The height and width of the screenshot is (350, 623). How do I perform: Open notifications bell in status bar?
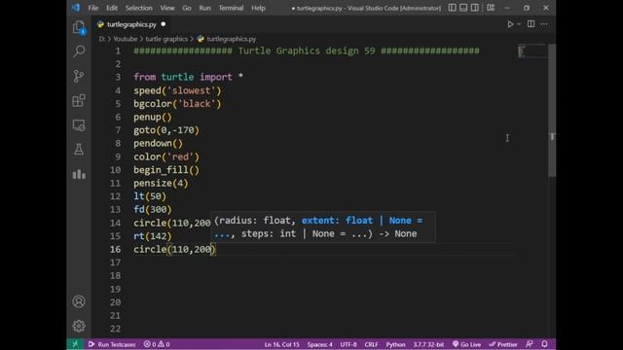pyautogui.click(x=544, y=344)
